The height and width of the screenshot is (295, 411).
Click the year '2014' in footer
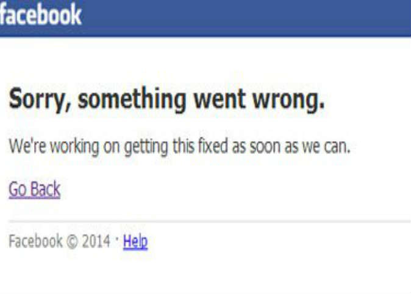pos(96,241)
